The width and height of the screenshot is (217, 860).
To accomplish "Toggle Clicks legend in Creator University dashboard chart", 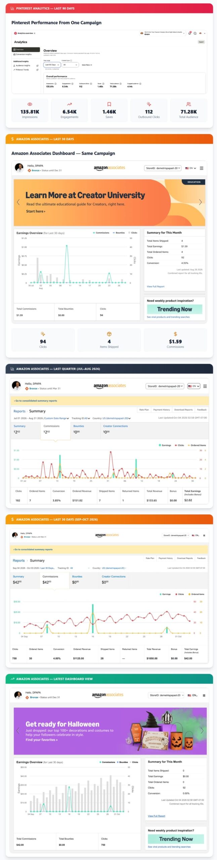I will click(133, 233).
